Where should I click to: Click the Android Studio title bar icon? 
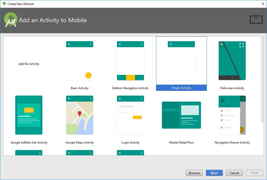[4, 4]
